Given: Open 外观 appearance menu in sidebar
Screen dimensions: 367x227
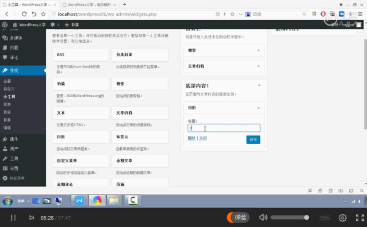Looking at the screenshot, I should coord(23,70).
